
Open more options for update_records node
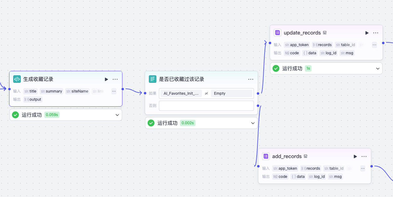coord(376,33)
